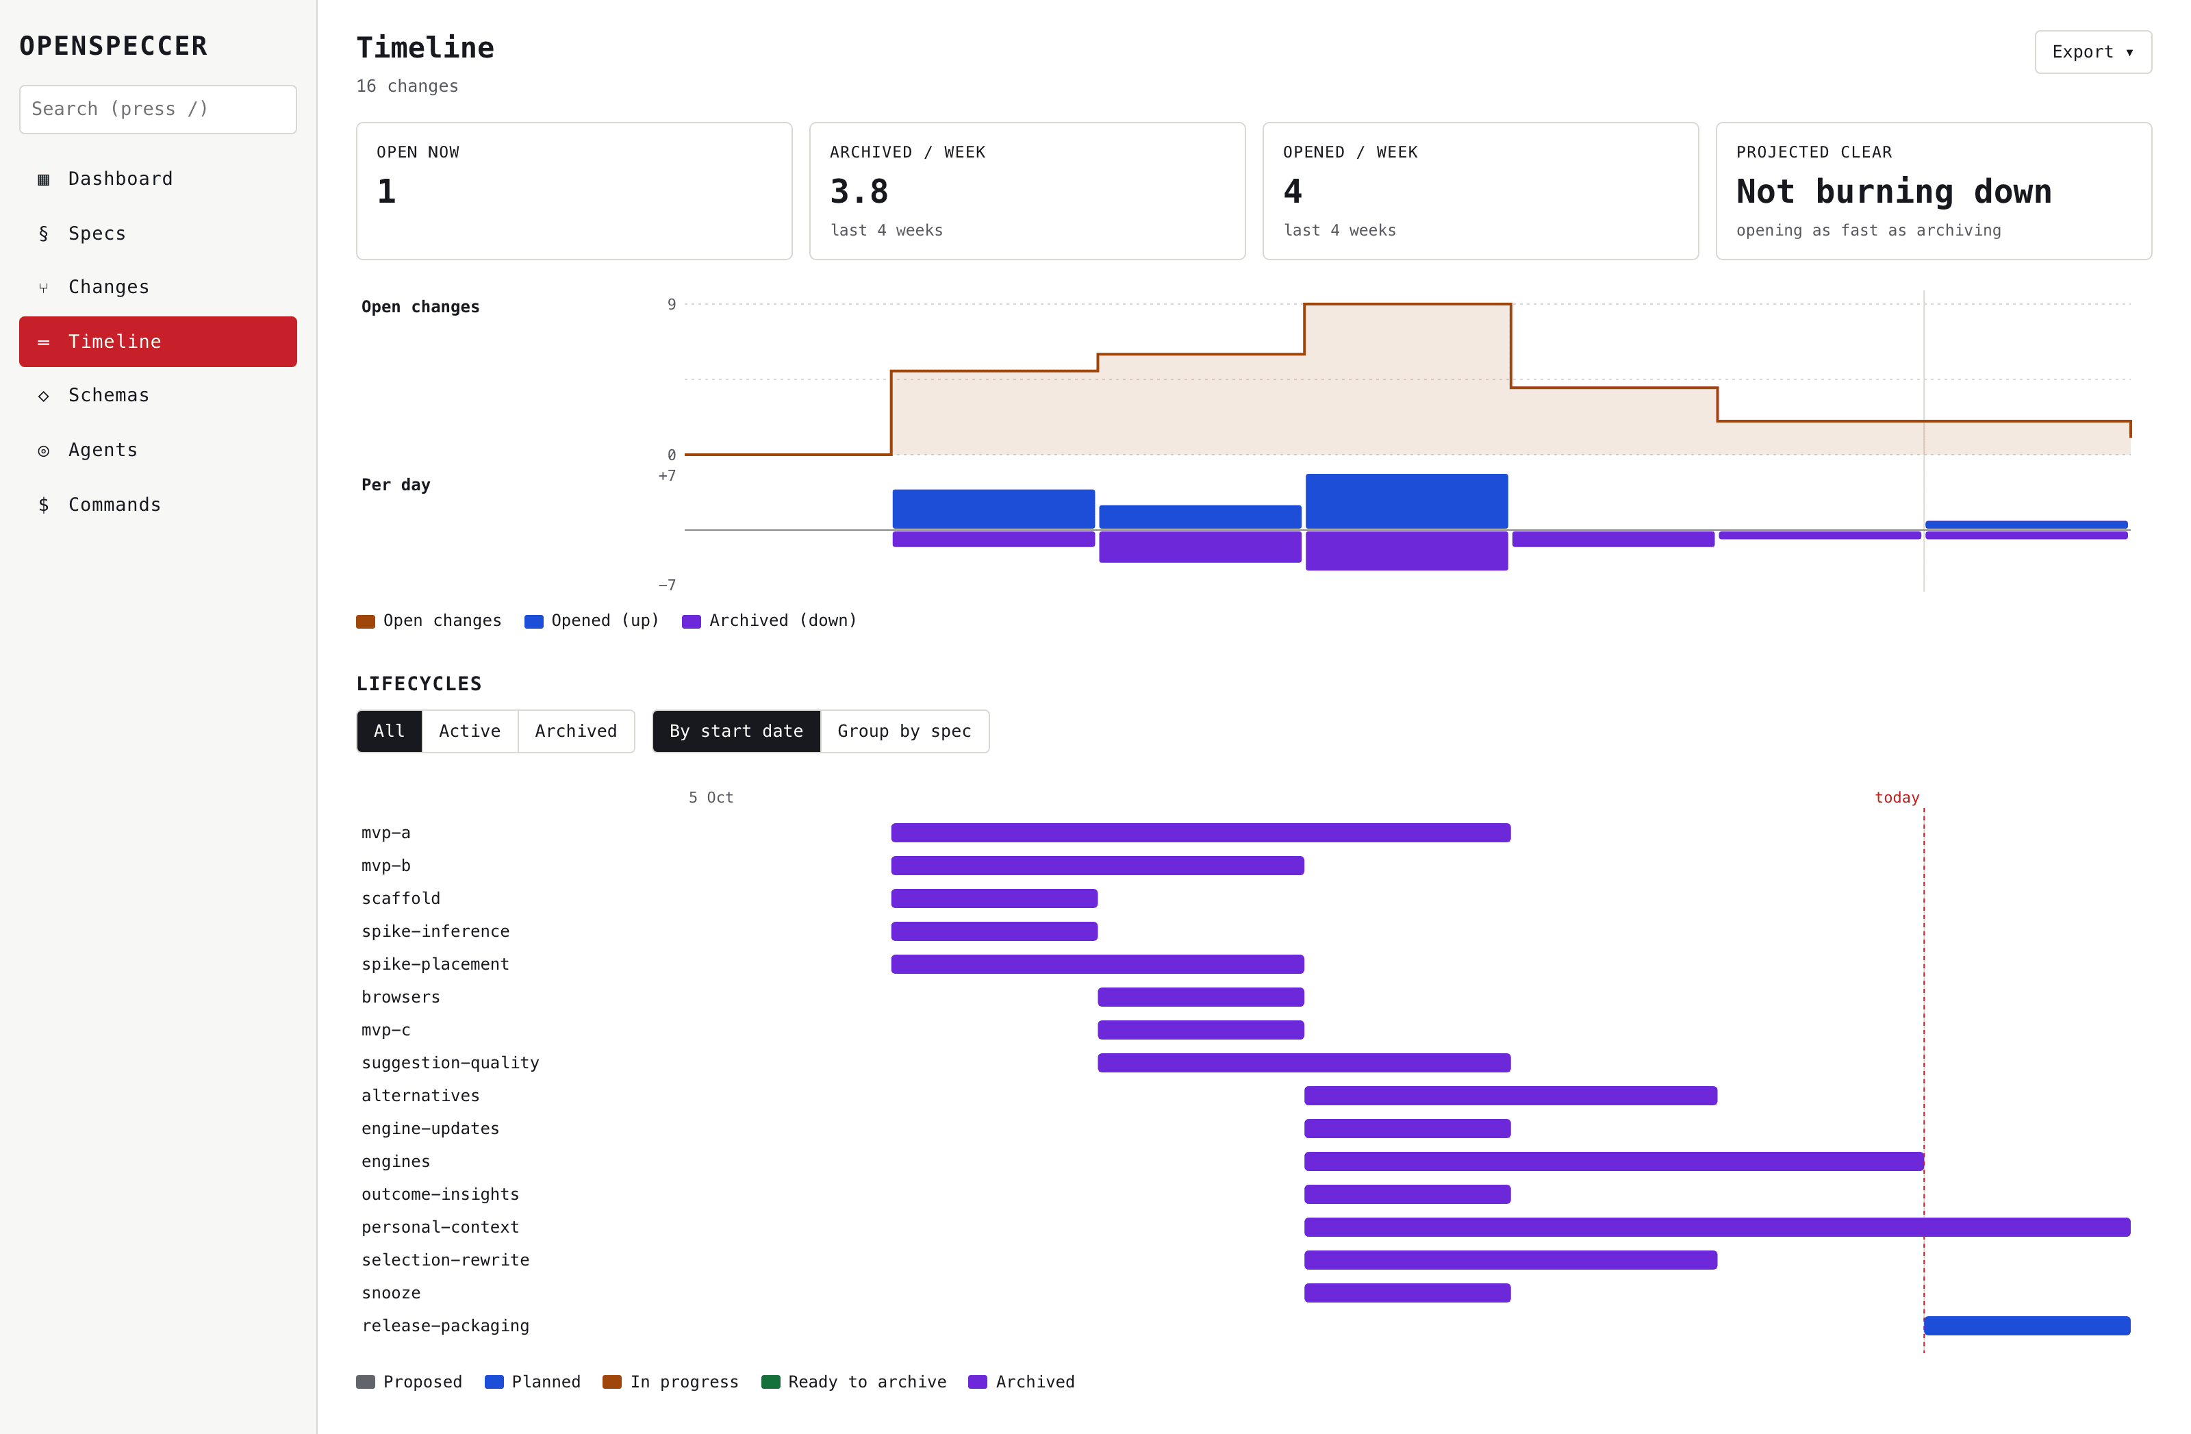Navigate to Changes
The image size is (2191, 1434).
[158, 288]
